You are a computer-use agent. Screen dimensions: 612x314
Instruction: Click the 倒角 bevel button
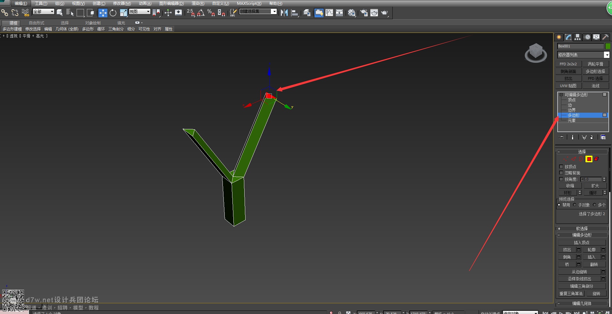(567, 257)
